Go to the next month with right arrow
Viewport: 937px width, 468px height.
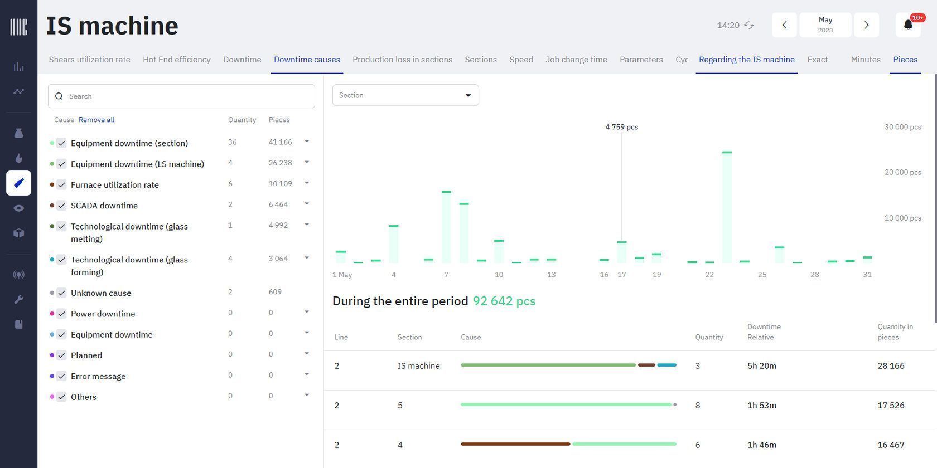point(867,25)
